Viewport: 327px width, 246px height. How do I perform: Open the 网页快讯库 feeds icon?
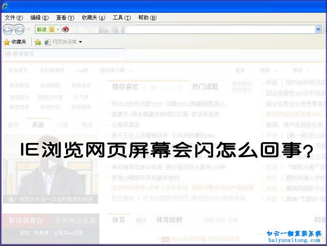[48, 42]
